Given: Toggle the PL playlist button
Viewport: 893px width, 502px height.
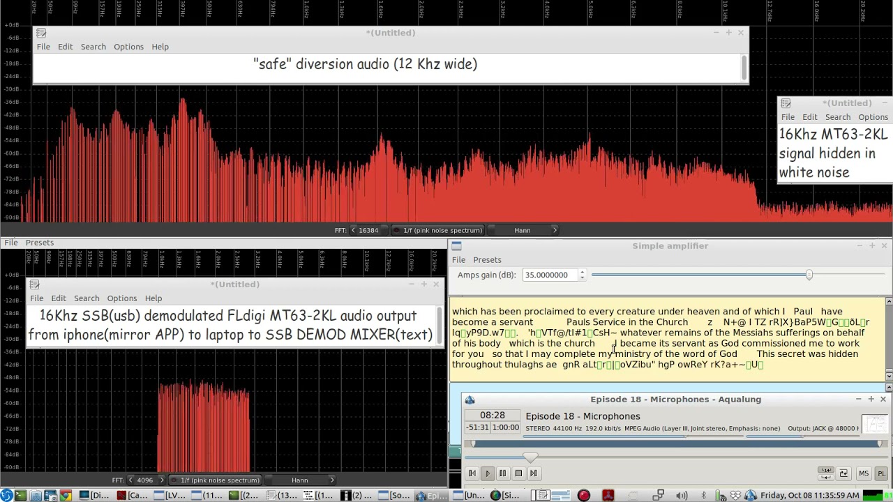Looking at the screenshot, I should (881, 473).
